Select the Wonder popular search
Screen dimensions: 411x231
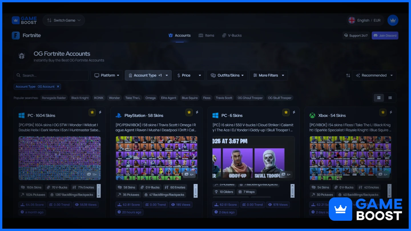pyautogui.click(x=114, y=98)
